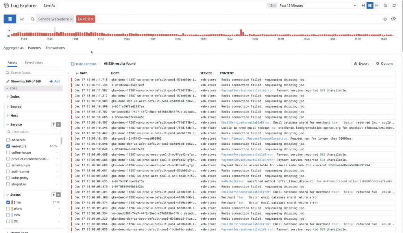Viewport: 403px width, 233px height.
Task: Refresh logs using the refresh icon
Action: (x=395, y=5)
